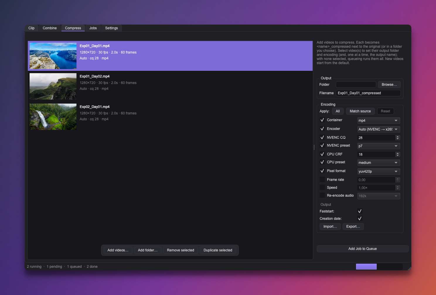
Task: Click Add folder… button
Action: (x=148, y=250)
